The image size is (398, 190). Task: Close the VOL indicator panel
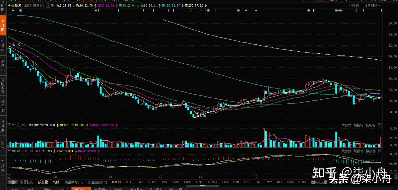pyautogui.click(x=380, y=125)
